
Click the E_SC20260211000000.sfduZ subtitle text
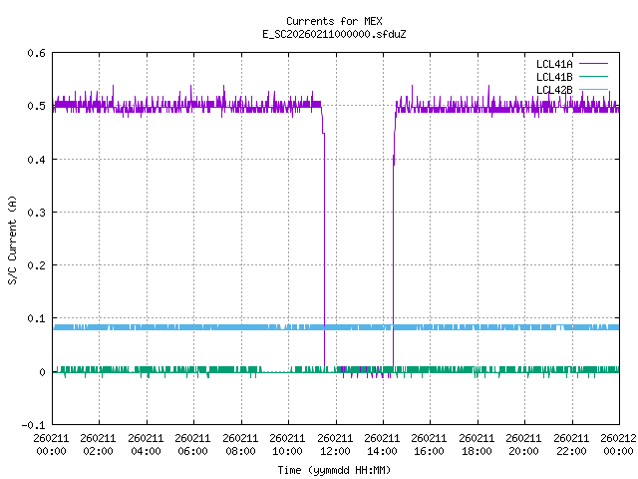(x=333, y=34)
